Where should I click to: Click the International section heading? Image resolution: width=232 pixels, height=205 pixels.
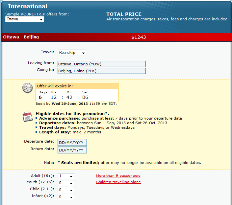point(28,6)
